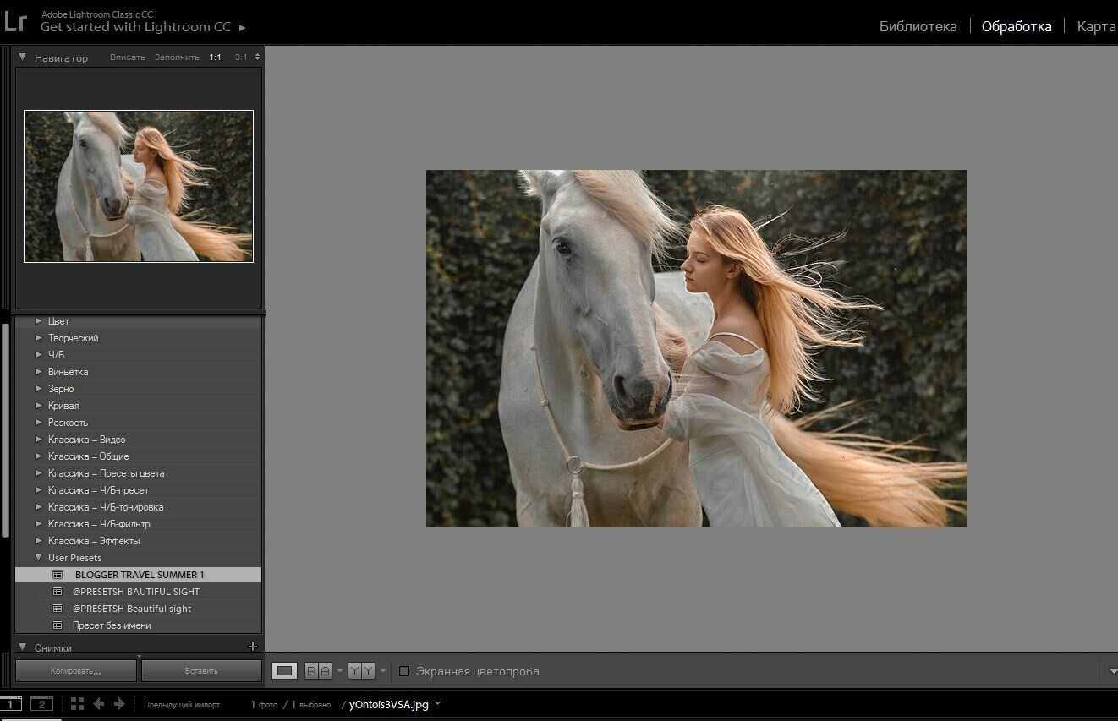Add a snapshot with the plus icon
The height and width of the screenshot is (721, 1118).
coord(252,647)
